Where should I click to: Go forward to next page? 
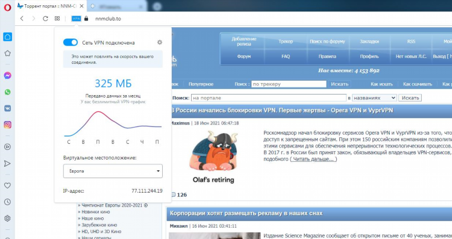click(33, 19)
